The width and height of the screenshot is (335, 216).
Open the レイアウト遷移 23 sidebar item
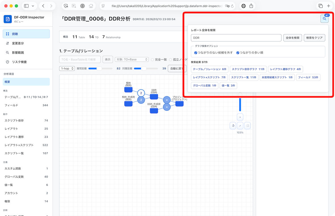coord(26,137)
